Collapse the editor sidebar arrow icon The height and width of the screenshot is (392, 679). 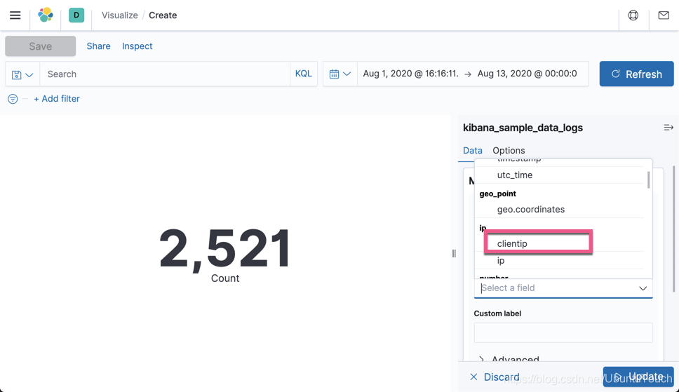(668, 128)
